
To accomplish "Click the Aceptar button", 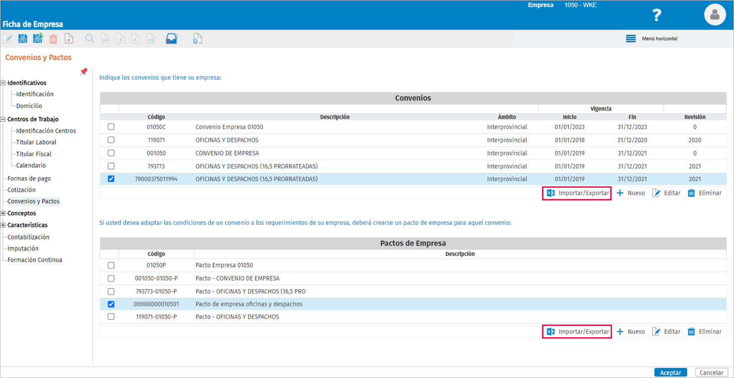I will pos(671,372).
